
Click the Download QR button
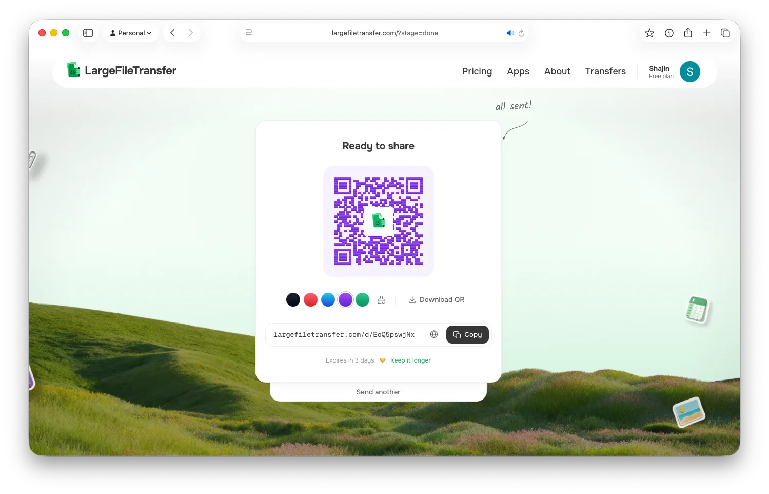437,300
